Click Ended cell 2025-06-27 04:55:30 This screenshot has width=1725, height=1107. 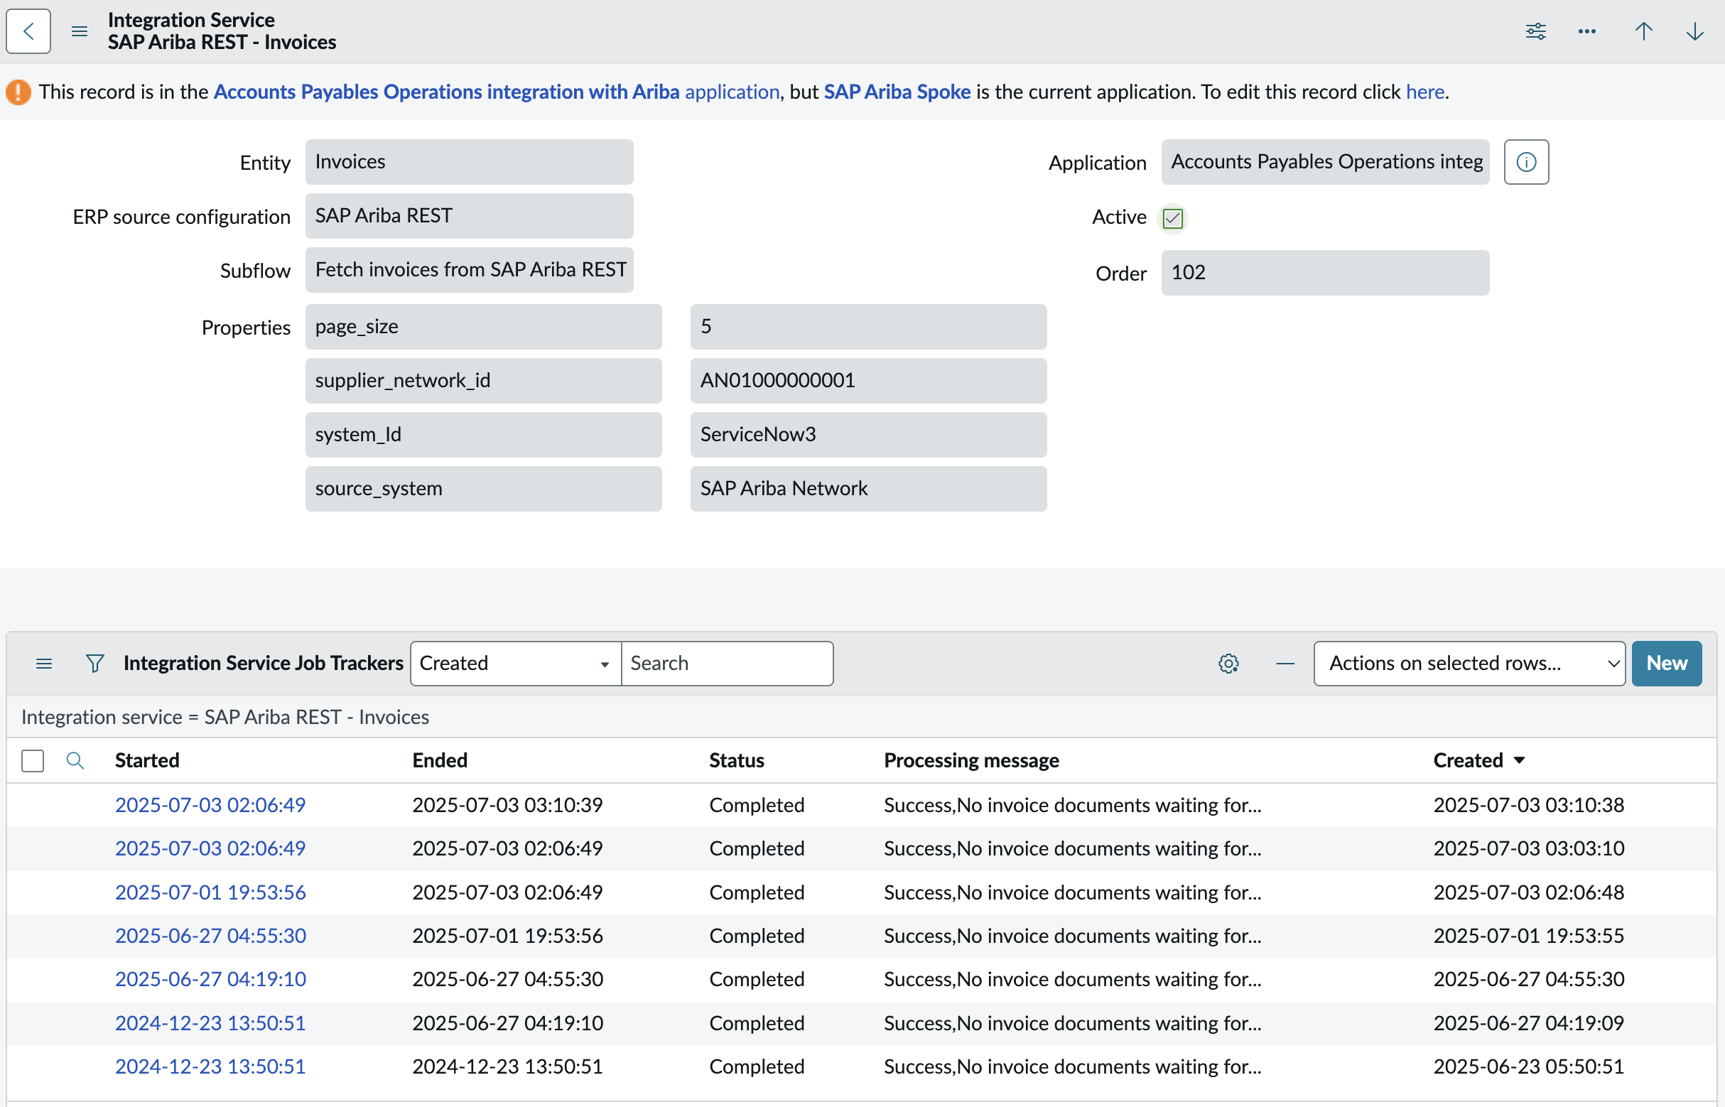(x=507, y=979)
